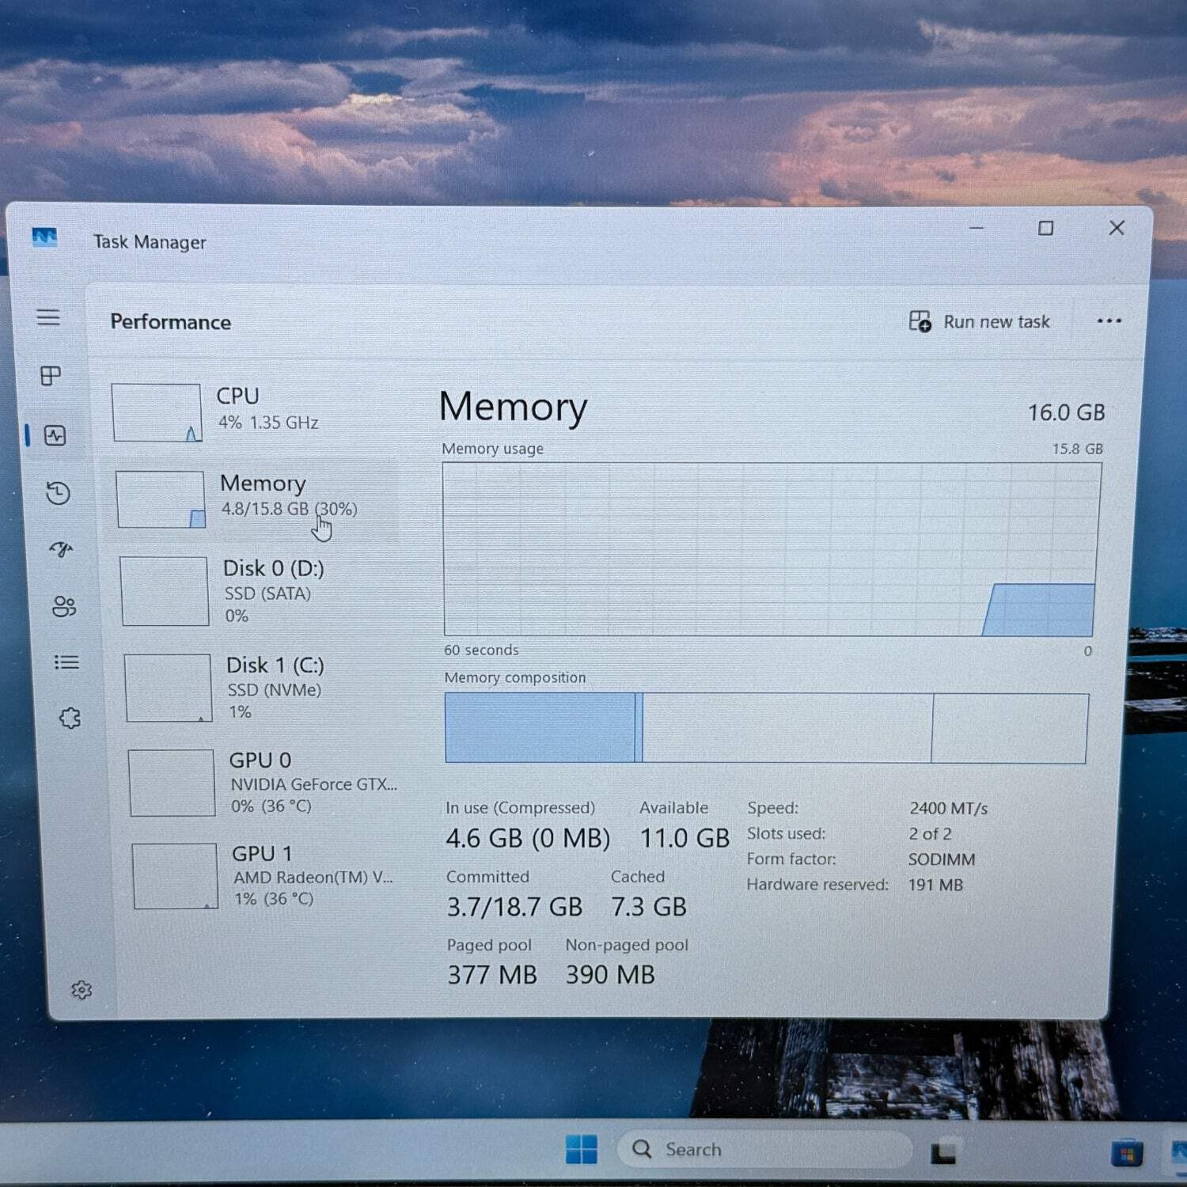Open the hamburger navigation menu

[48, 317]
